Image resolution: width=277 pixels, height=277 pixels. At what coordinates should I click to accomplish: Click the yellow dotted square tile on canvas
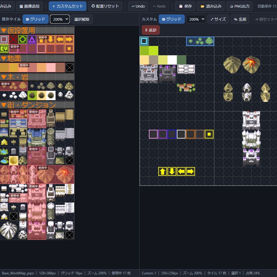(209, 134)
